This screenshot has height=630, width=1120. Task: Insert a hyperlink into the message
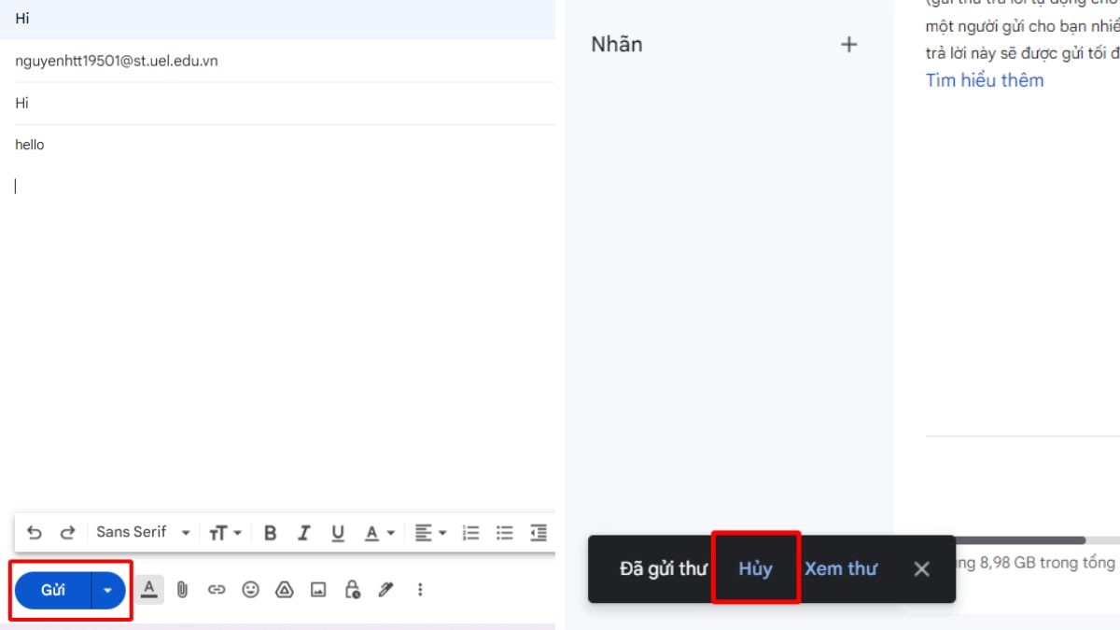(x=217, y=589)
